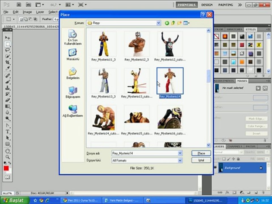272x204 pixels.
Task: Select the Rectangular Marquee tool
Action: click(x=7, y=44)
